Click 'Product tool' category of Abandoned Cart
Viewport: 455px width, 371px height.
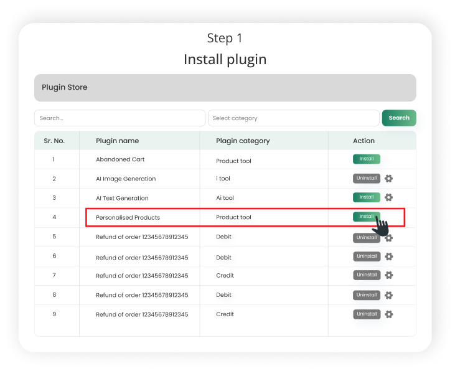tap(233, 161)
